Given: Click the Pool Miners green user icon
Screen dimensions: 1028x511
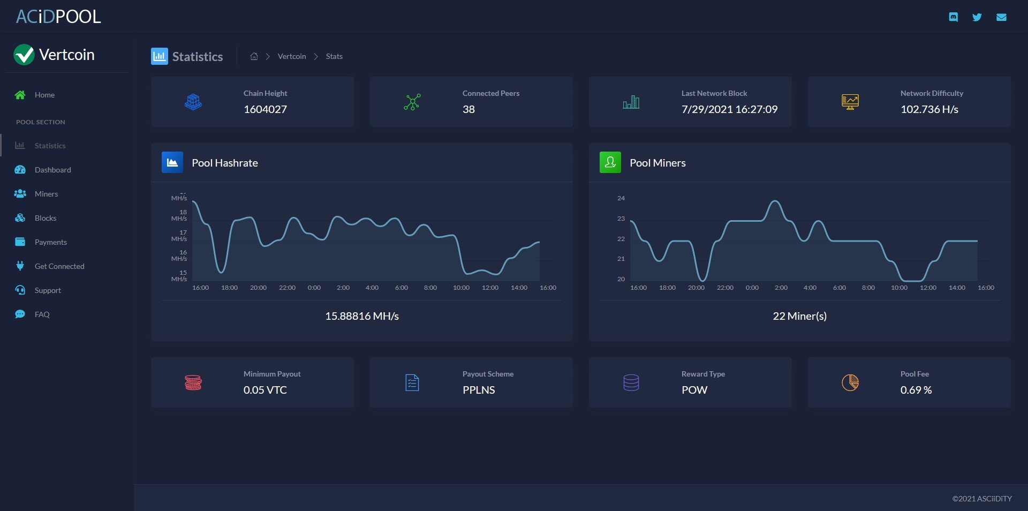Looking at the screenshot, I should point(610,162).
